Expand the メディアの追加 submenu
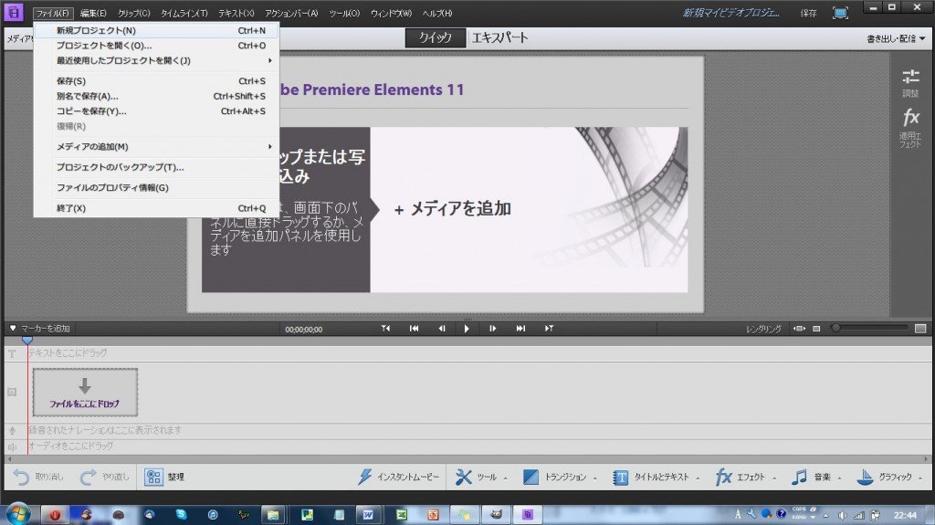 [x=156, y=147]
